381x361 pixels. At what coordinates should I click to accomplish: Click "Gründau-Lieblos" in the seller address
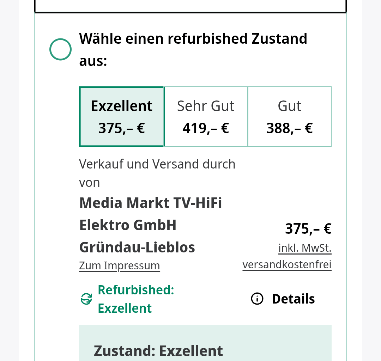(x=137, y=247)
